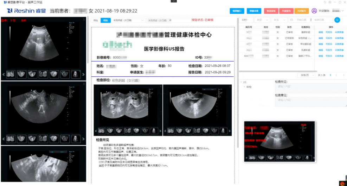Go to next page in pagination

(x=343, y=75)
